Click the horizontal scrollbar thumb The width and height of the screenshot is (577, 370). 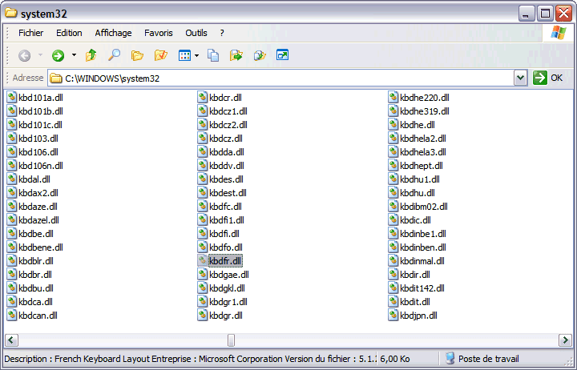click(231, 340)
